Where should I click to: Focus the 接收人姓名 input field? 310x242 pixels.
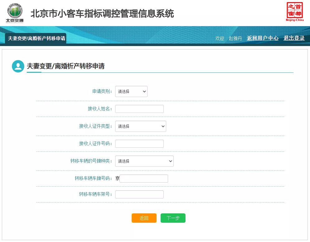pyautogui.click(x=139, y=109)
